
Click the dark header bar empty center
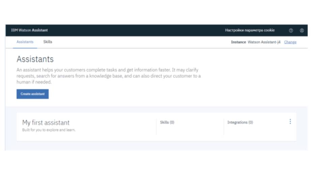pyautogui.click(x=135, y=30)
